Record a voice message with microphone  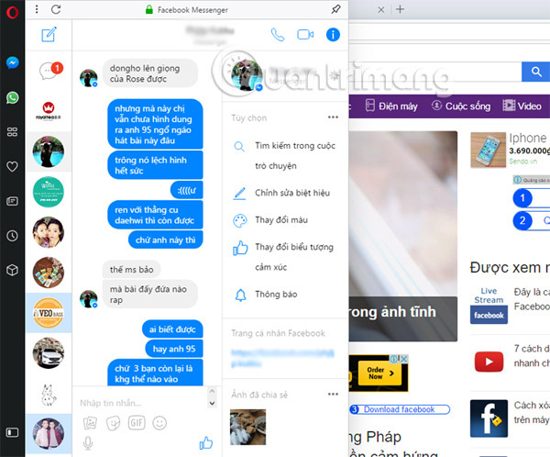click(88, 443)
